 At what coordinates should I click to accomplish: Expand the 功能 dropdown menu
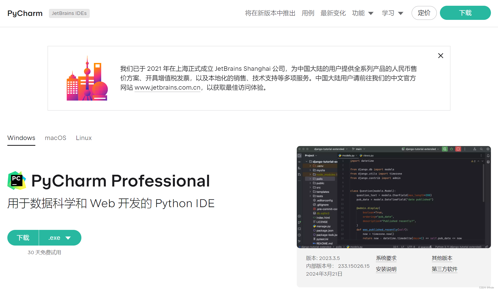coord(363,13)
